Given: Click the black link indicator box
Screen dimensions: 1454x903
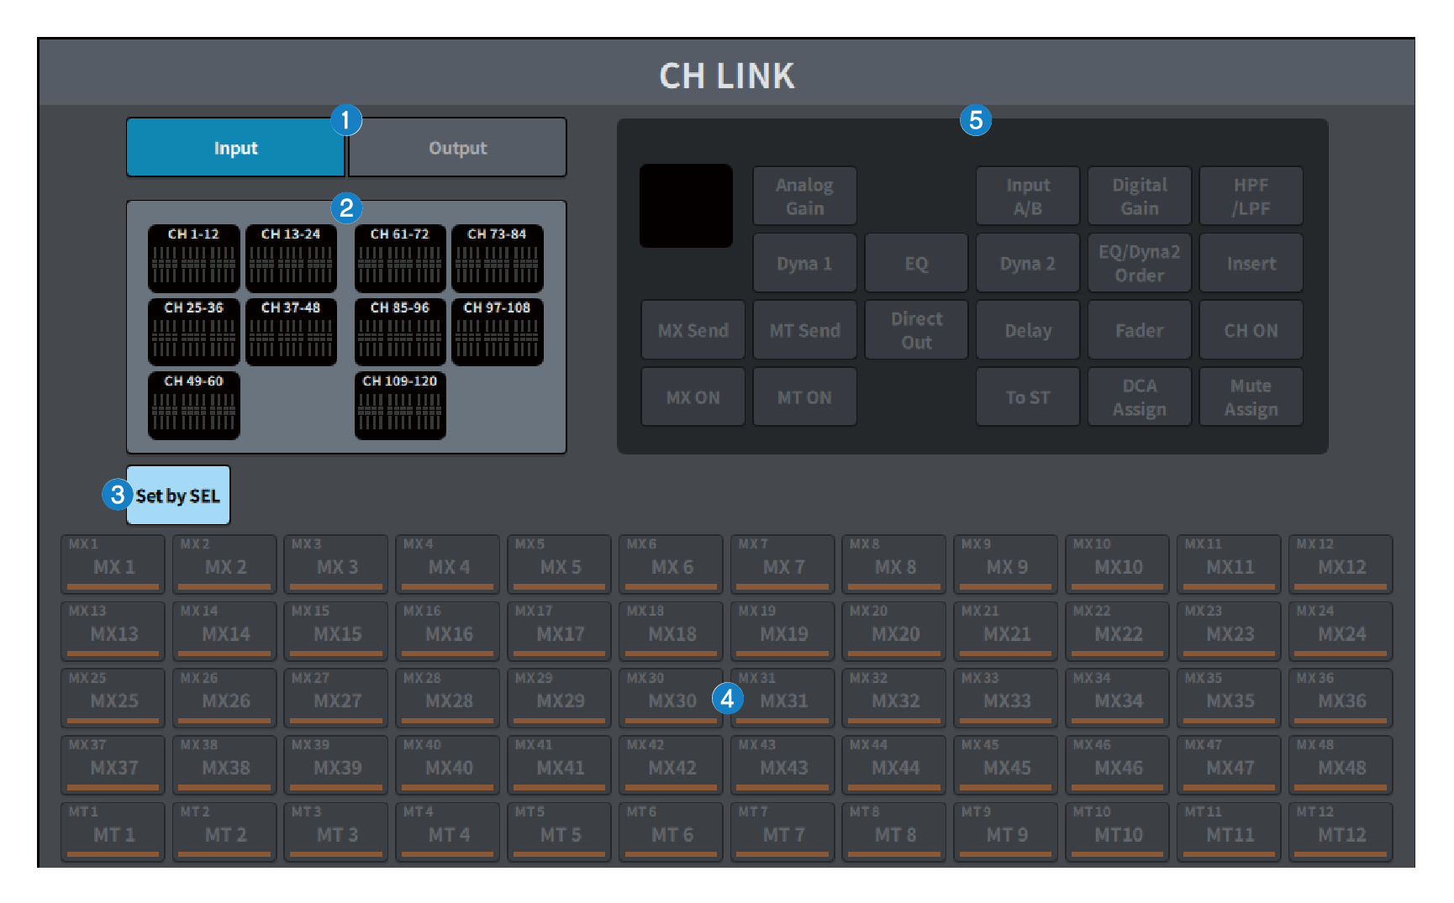Looking at the screenshot, I should (x=686, y=206).
